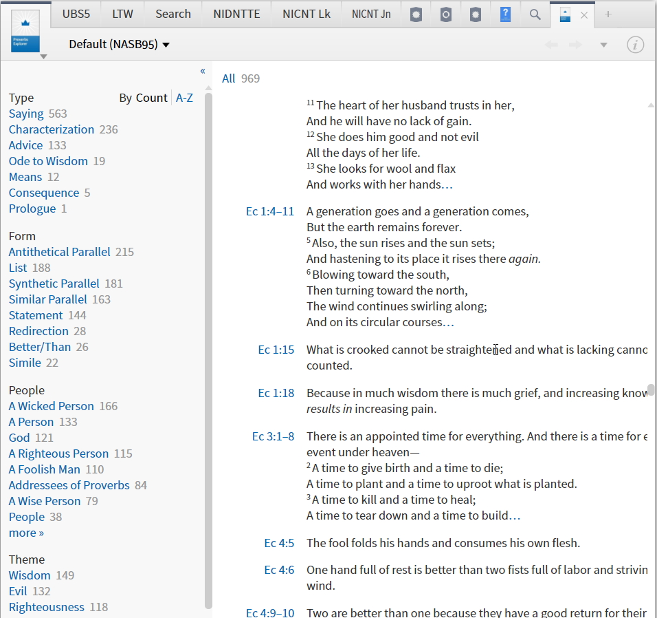Image resolution: width=657 pixels, height=618 pixels.
Task: Open the Proverbs Explorer panel menu icon
Action: (25, 32)
